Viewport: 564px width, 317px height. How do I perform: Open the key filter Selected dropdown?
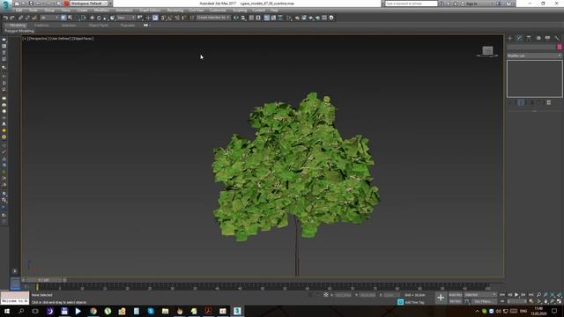pos(480,295)
